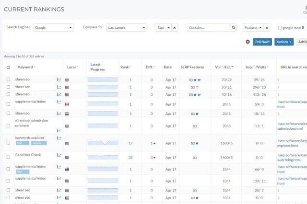The image size is (307, 204).
Task: Expand the Compare To Last sample dropdown
Action: click(127, 28)
